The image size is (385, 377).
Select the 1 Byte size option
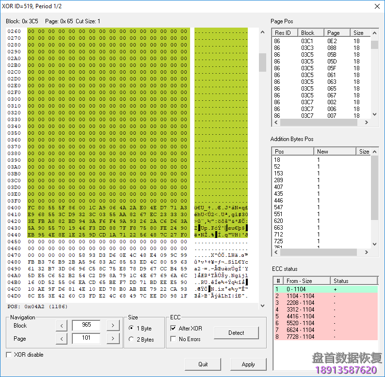click(x=132, y=328)
